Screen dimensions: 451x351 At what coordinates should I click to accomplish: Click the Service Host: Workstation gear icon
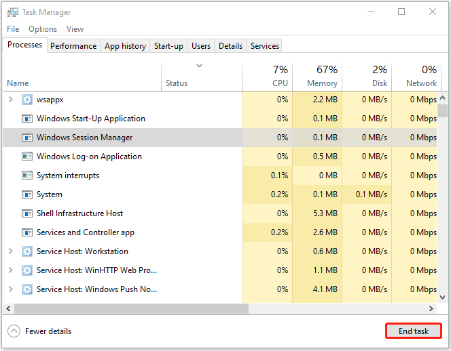click(27, 251)
